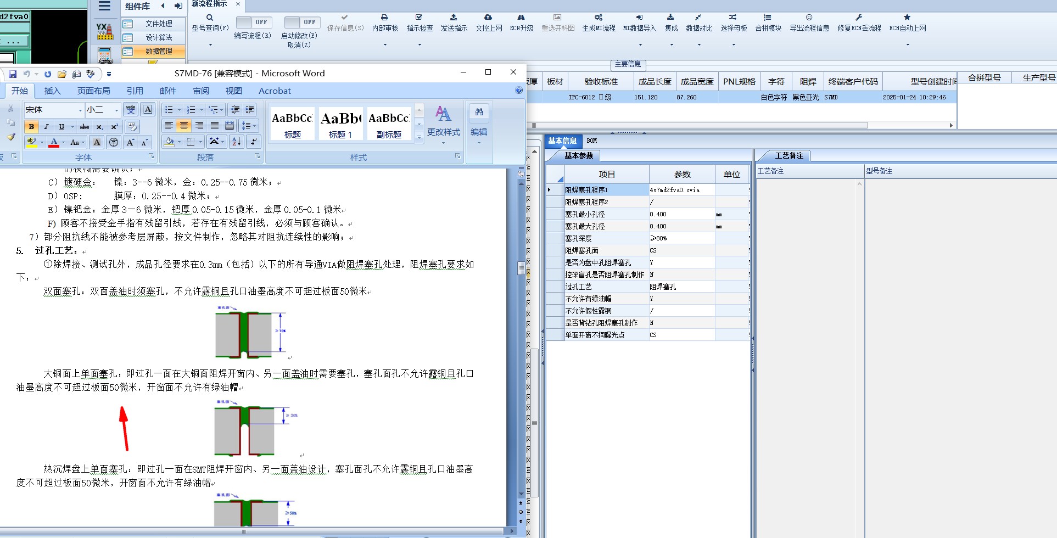
Task: Click the ECN升级 icon
Action: coord(521,18)
